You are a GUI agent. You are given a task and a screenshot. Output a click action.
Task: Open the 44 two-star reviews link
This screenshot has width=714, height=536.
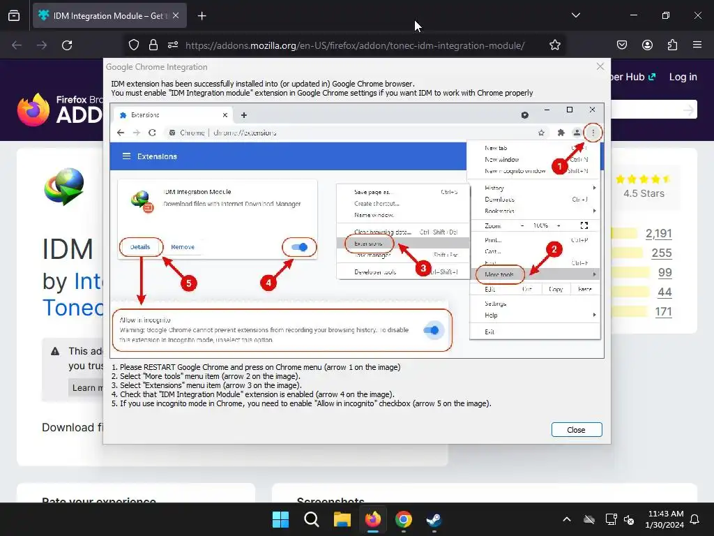pos(664,292)
